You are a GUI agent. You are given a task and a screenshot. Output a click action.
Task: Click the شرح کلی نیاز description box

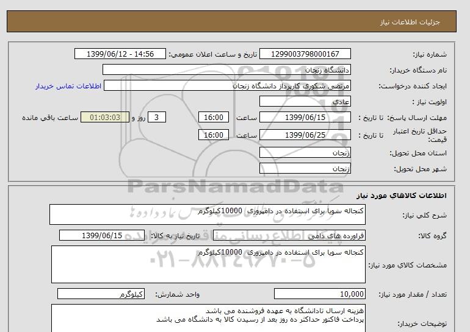tap(208, 214)
